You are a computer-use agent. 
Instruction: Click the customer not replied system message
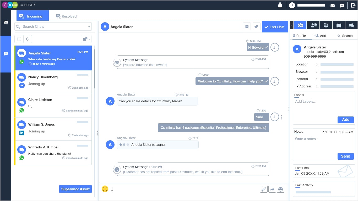click(x=193, y=169)
